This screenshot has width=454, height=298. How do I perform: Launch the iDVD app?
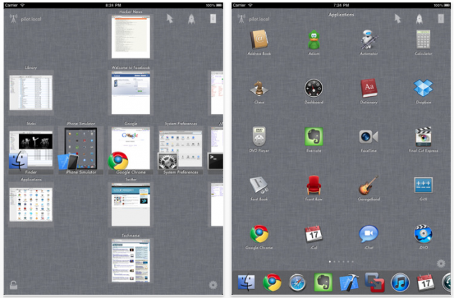coord(424,234)
